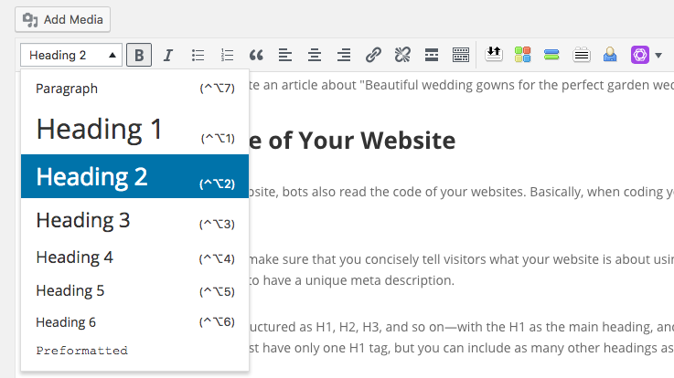Screen dimensions: 674x378
Task: Click the up-down arrows plugin icon
Action: tap(494, 55)
